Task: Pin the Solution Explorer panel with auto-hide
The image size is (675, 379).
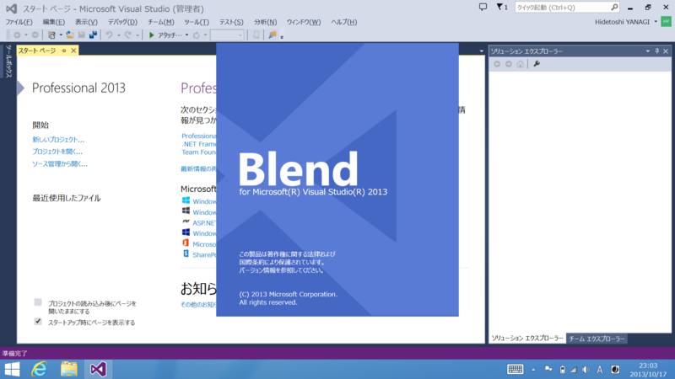Action: pos(657,51)
